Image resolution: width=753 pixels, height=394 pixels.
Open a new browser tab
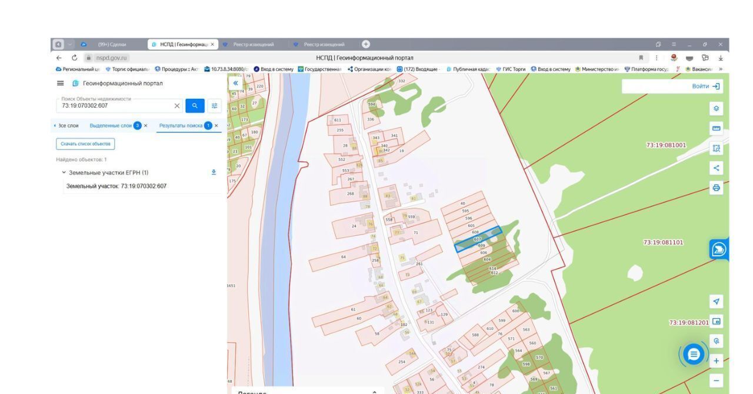click(x=365, y=44)
